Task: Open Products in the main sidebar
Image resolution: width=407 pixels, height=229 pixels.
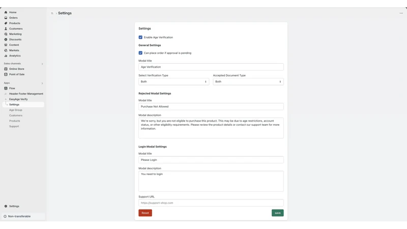Action: click(15, 23)
